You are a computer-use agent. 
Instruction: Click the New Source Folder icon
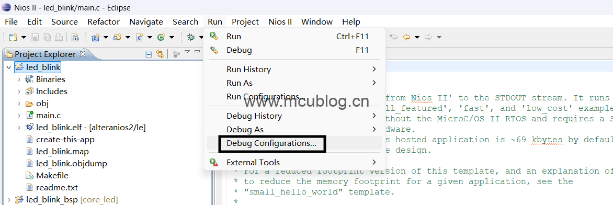(117, 38)
